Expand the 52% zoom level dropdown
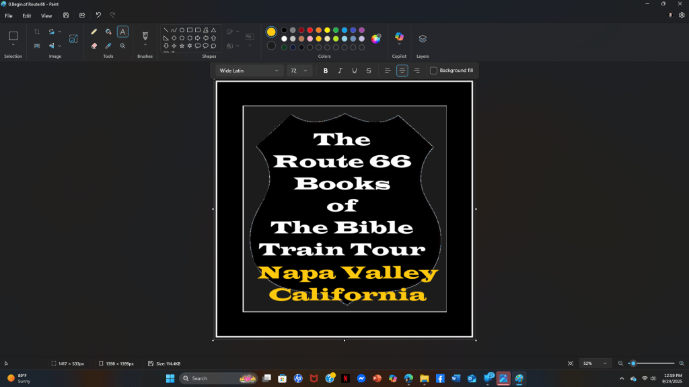Screen dimensions: 689x387 (x=595, y=363)
